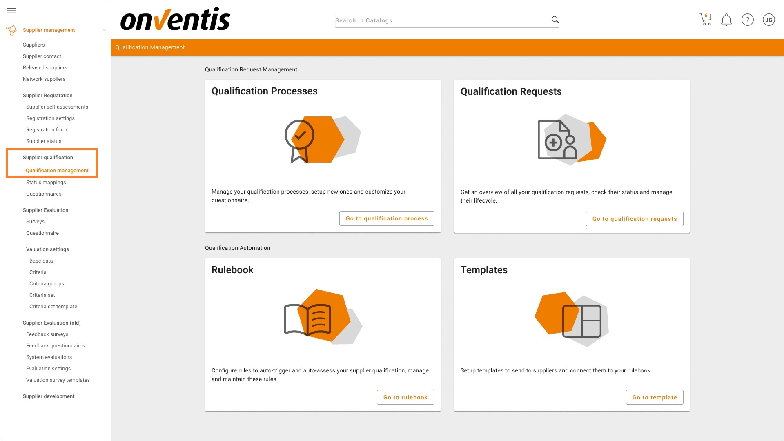Click Go to rulebook button
The image size is (784, 441).
point(405,397)
